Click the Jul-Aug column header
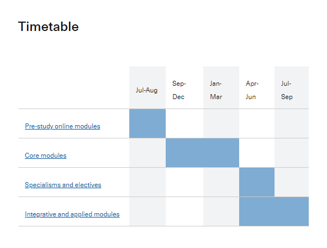 (x=147, y=90)
